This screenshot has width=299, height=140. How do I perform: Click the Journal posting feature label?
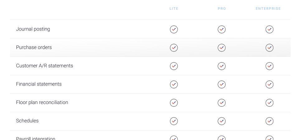[33, 29]
